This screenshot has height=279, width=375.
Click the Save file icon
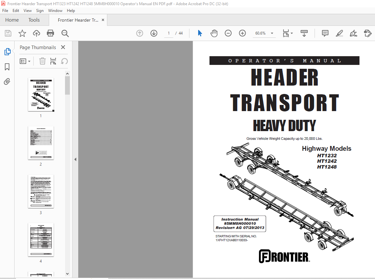click(8, 33)
